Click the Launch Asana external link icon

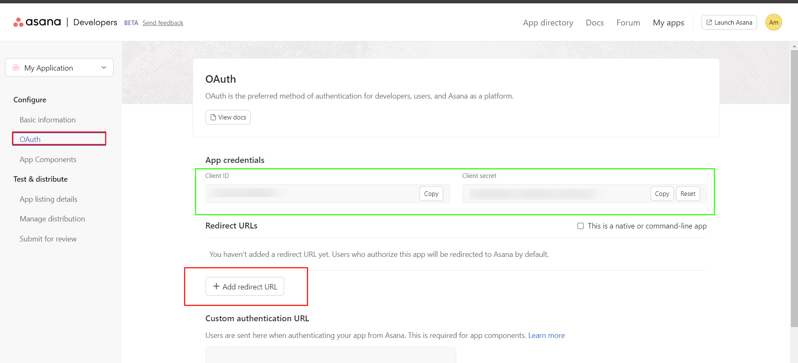(x=709, y=22)
